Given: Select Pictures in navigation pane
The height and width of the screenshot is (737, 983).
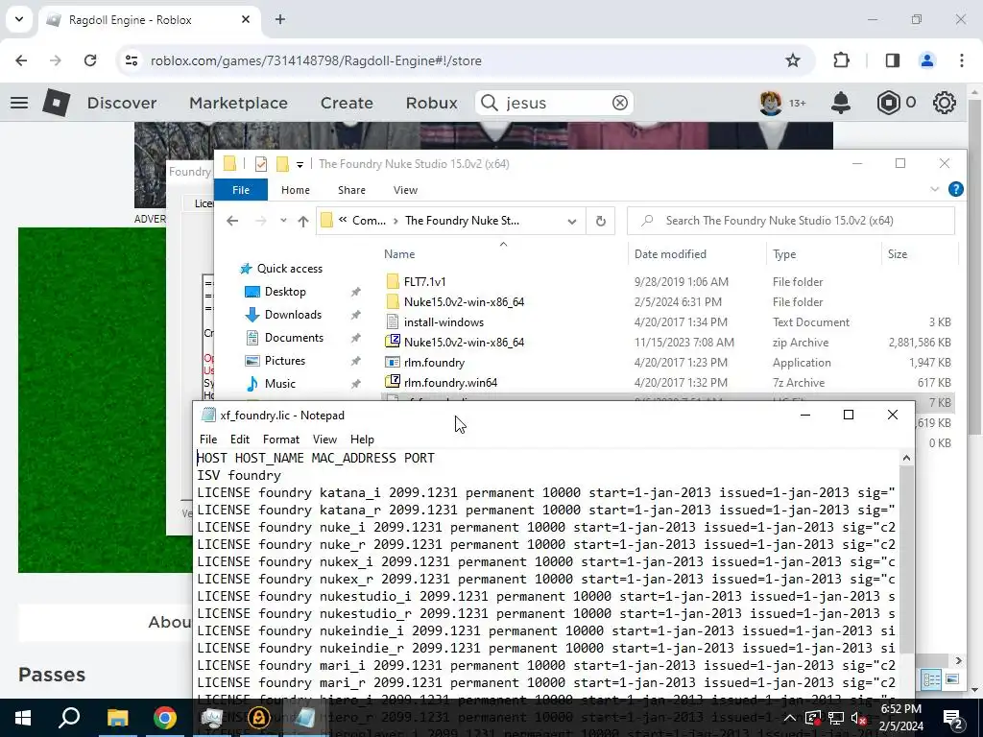Looking at the screenshot, I should tap(284, 361).
